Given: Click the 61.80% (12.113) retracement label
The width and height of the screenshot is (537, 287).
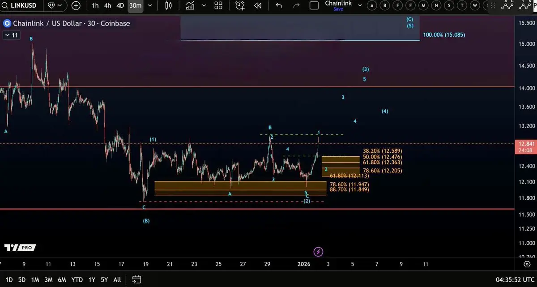Looking at the screenshot, I should click(x=349, y=176).
